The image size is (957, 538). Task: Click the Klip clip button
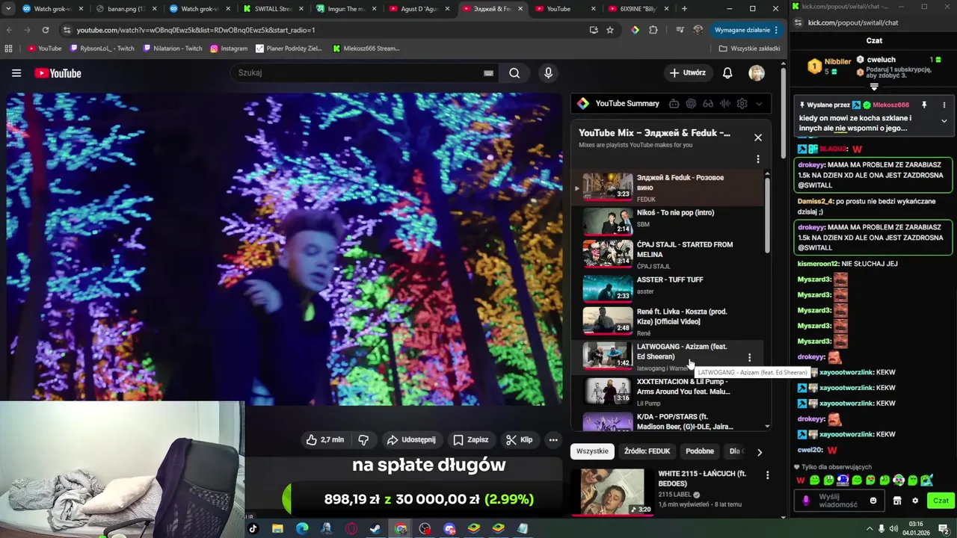tap(519, 440)
